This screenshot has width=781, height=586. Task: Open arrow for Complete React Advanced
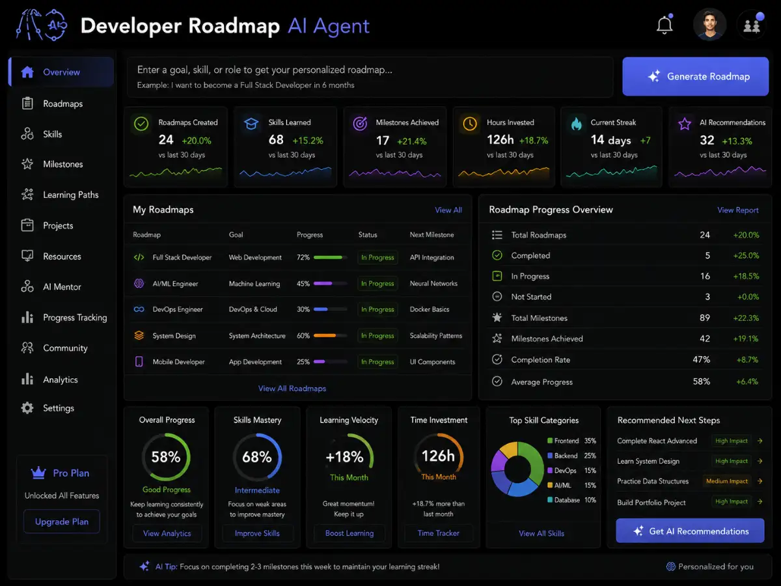[760, 441]
